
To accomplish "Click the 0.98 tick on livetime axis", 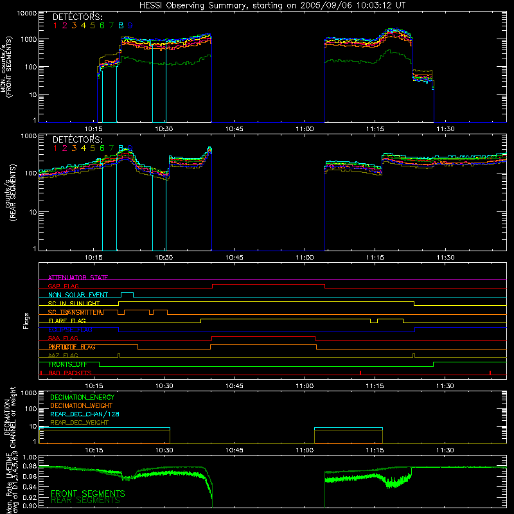I will 30,466.
